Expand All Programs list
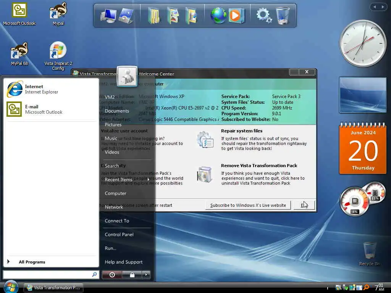Image resolution: width=391 pixels, height=293 pixels. (x=32, y=262)
